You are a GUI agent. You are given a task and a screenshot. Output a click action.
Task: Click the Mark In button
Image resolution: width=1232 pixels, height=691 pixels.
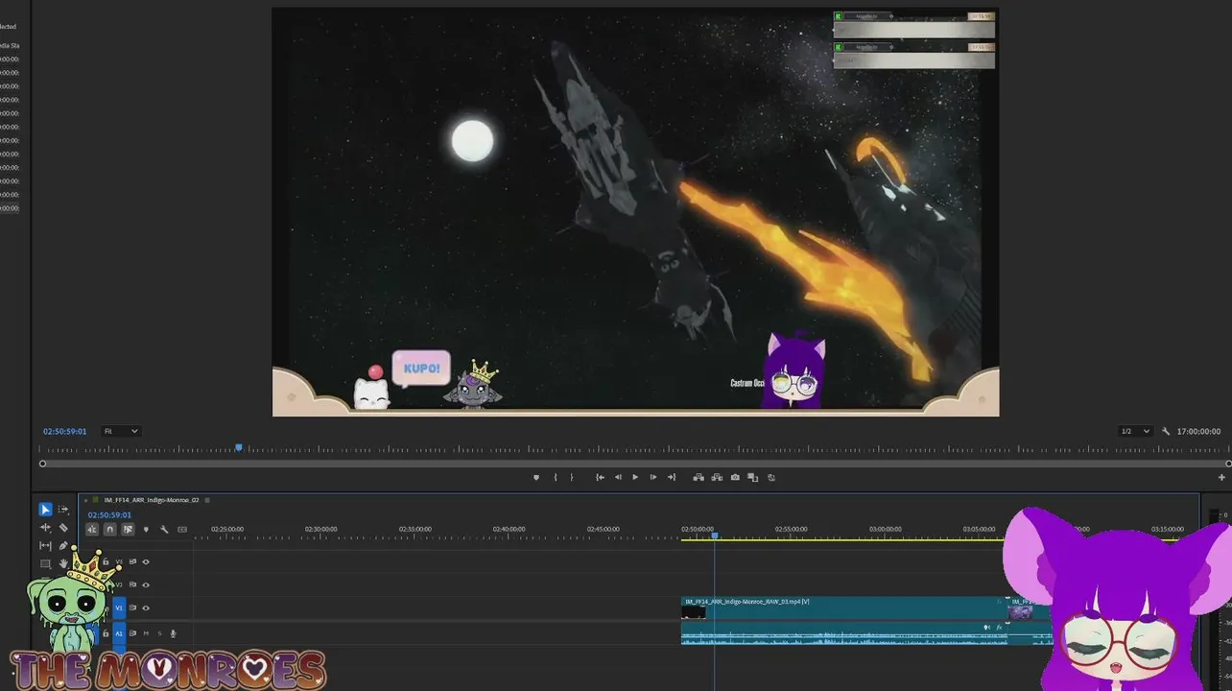point(556,477)
